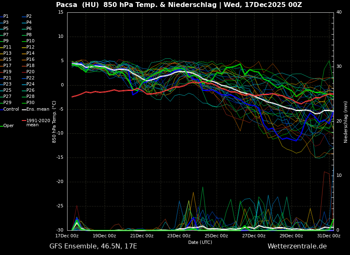The image size is (350, 255).
Task: Select the P16 legend entry
Action: 30,60
